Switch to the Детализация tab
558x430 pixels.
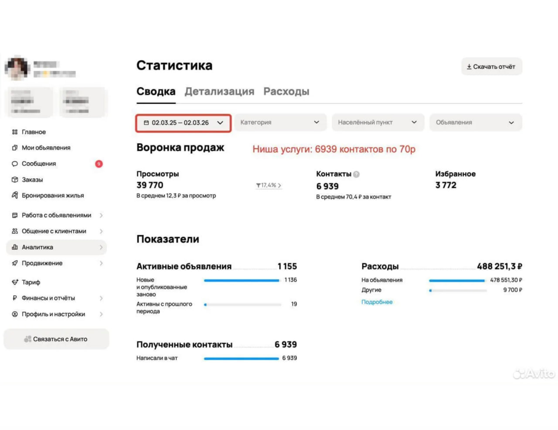(x=219, y=92)
